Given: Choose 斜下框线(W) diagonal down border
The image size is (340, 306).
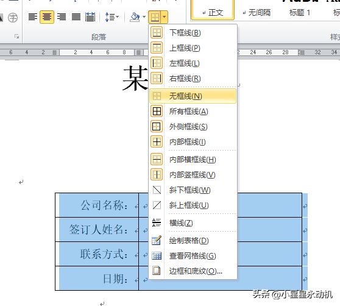Looking at the screenshot, I should coord(193,190).
